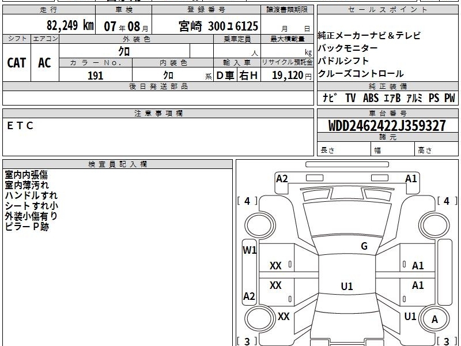Select the 純正装備 header
Screen dimensions: 461x346
point(387,86)
